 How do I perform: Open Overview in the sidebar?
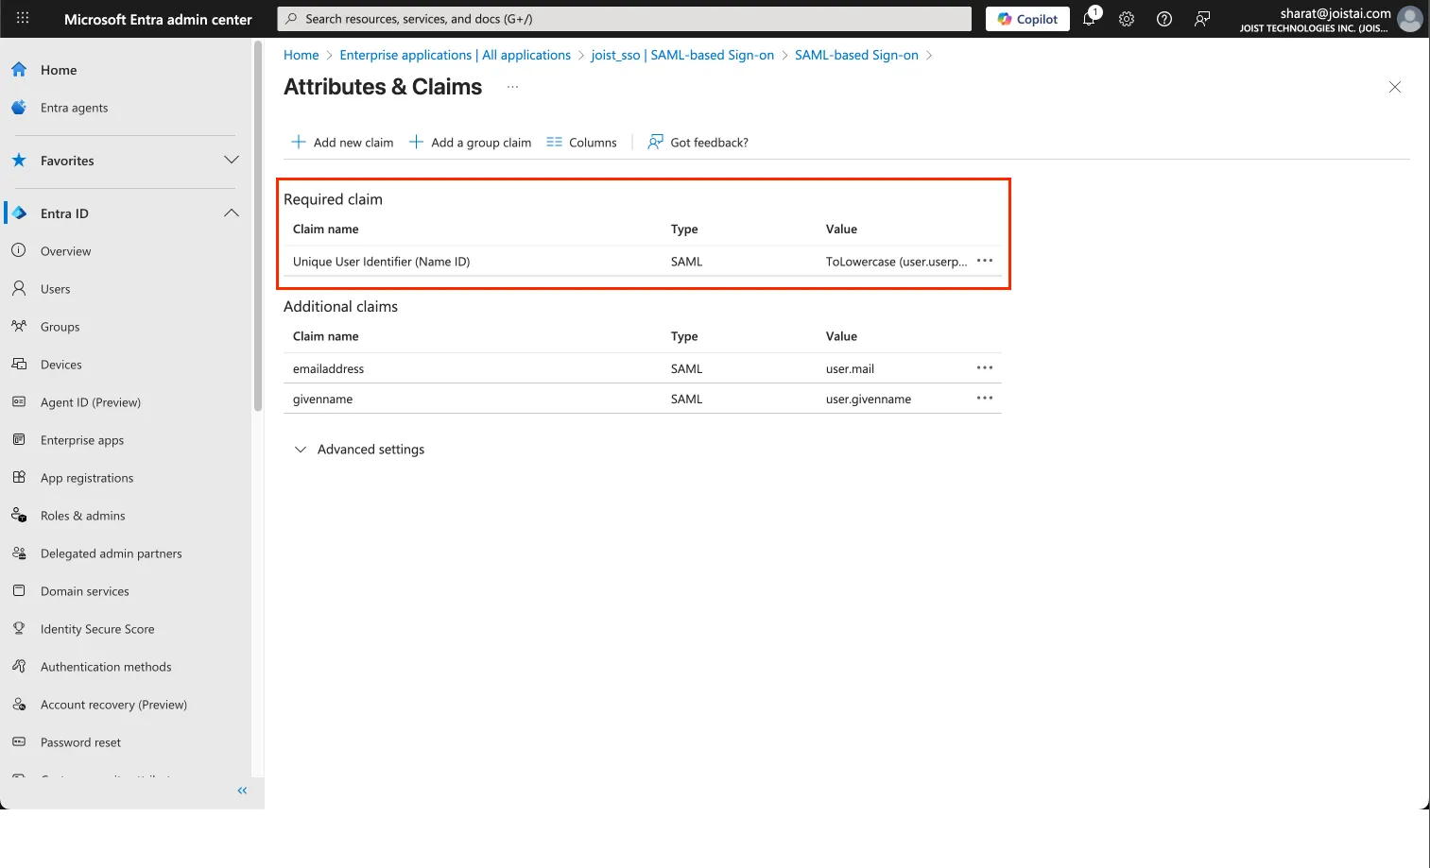65,251
